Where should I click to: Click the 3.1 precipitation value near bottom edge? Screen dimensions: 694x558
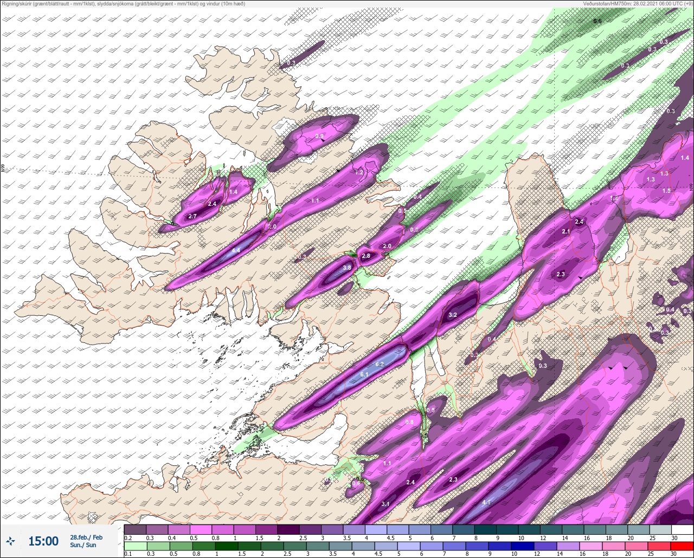[385, 504]
